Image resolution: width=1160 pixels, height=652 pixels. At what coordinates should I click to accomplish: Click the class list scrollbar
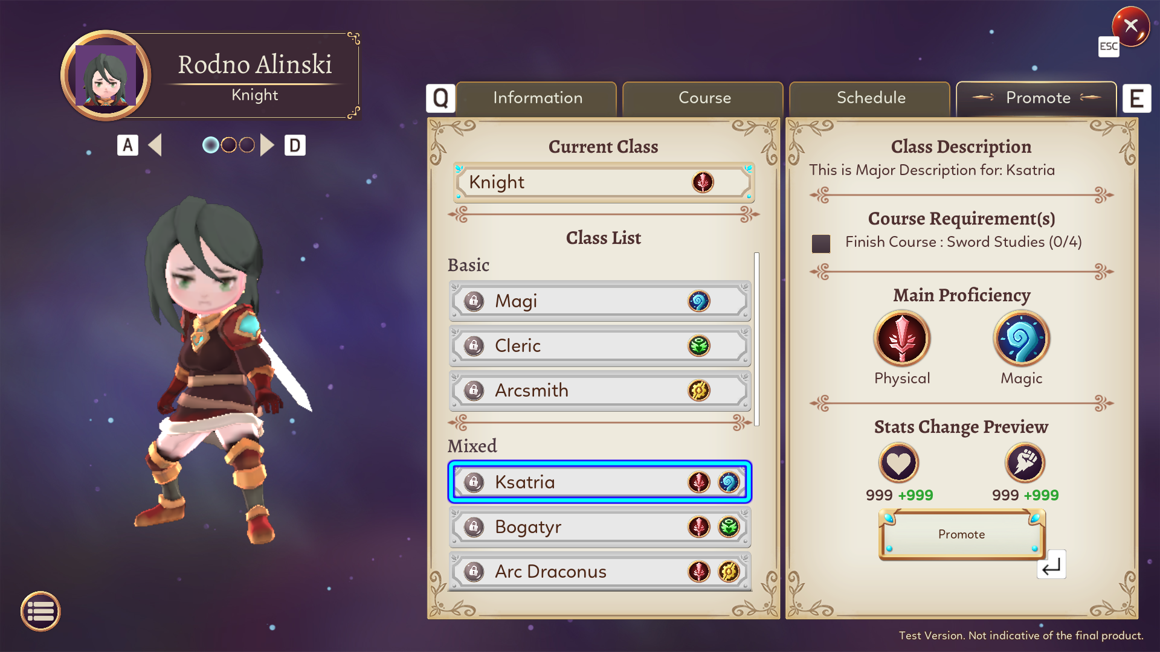point(756,339)
